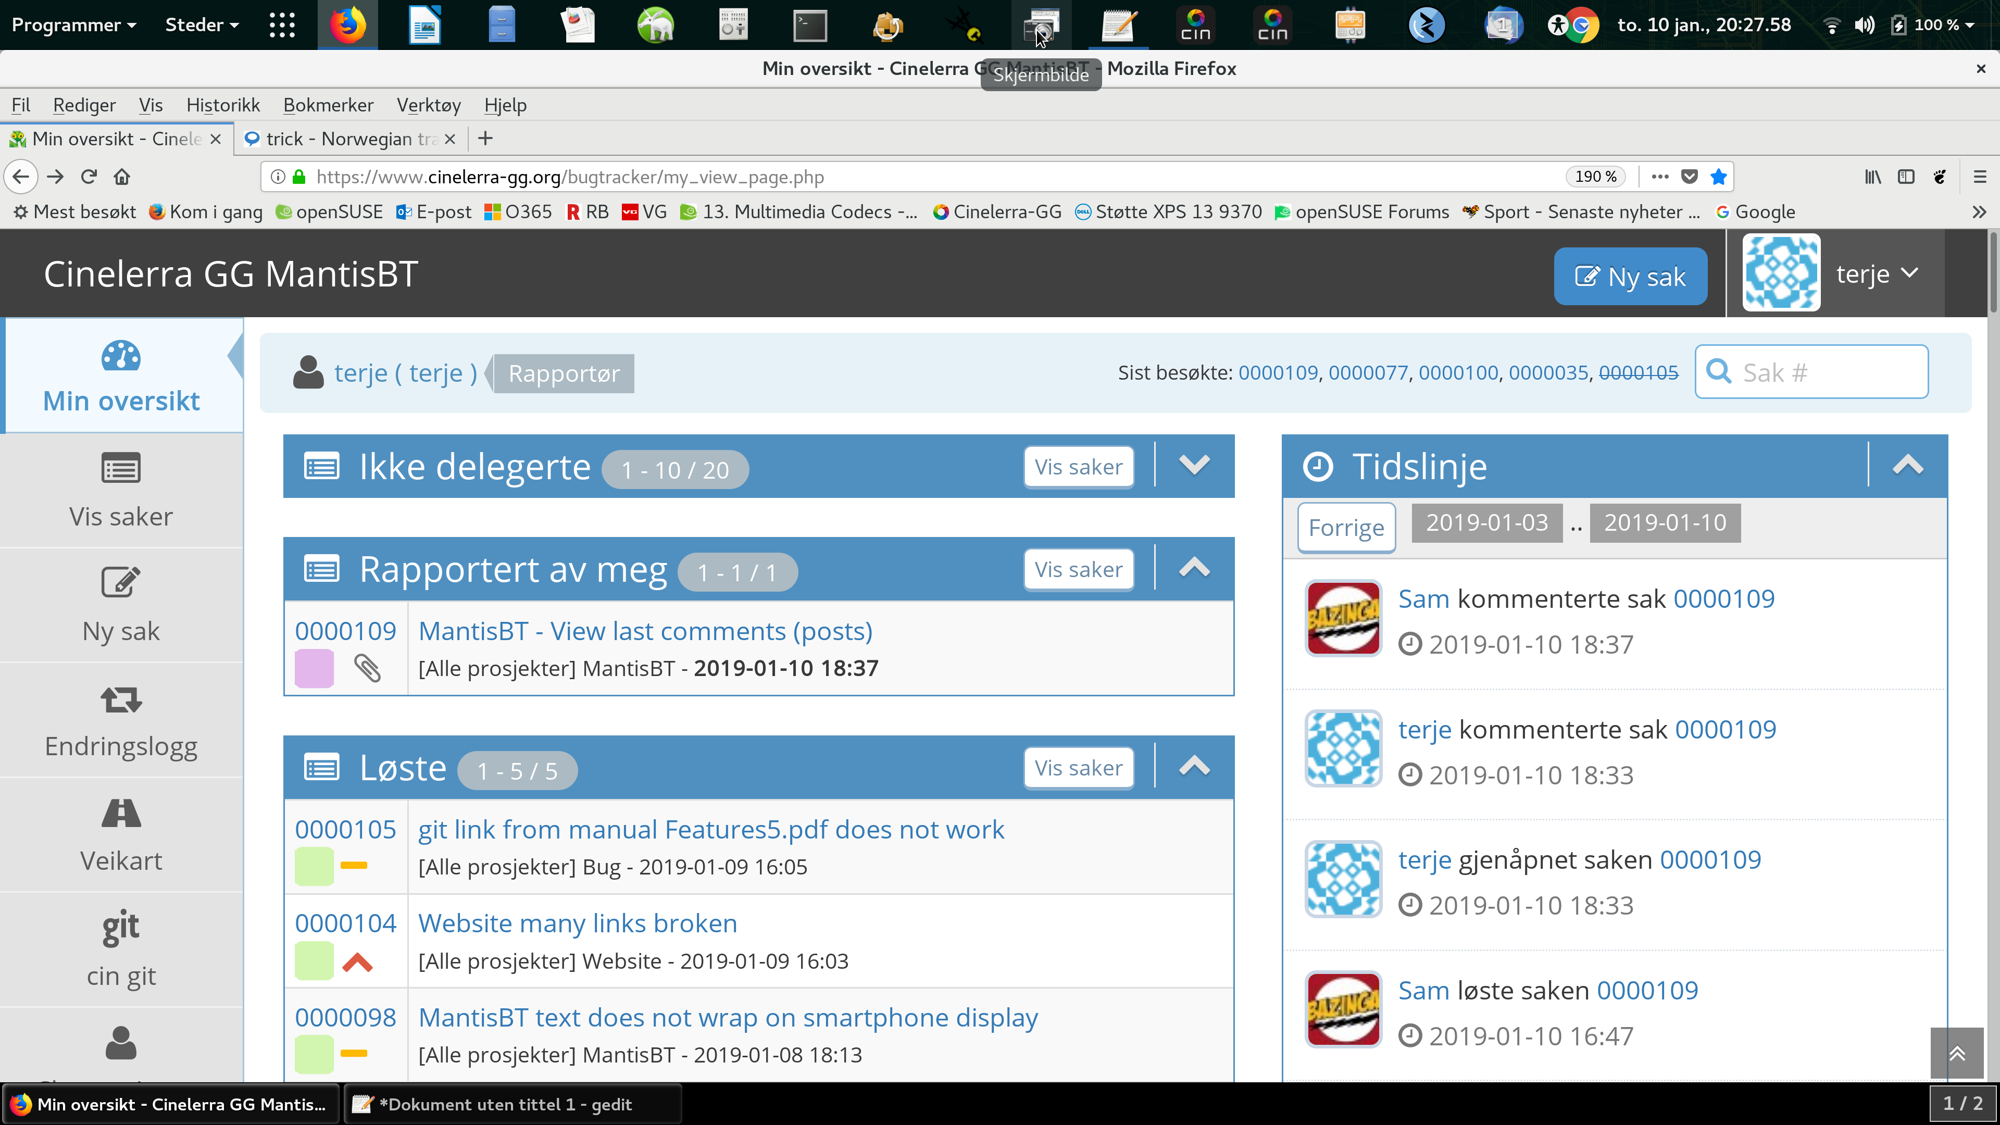Click the browser home icon
This screenshot has width=2000, height=1125.
[x=122, y=177]
